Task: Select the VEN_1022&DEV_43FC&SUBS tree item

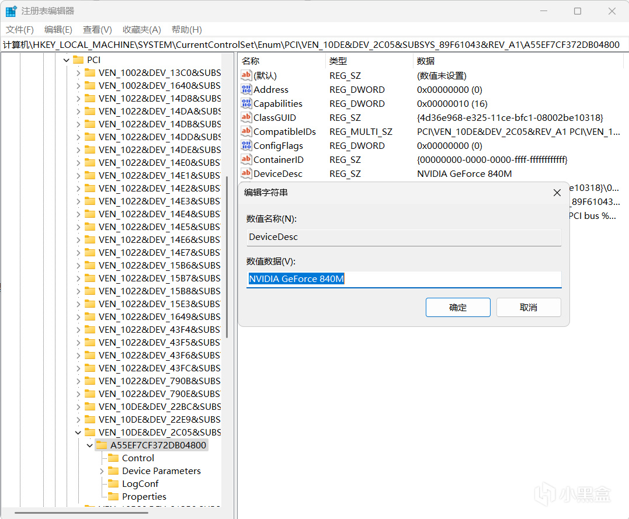Action: coord(159,368)
